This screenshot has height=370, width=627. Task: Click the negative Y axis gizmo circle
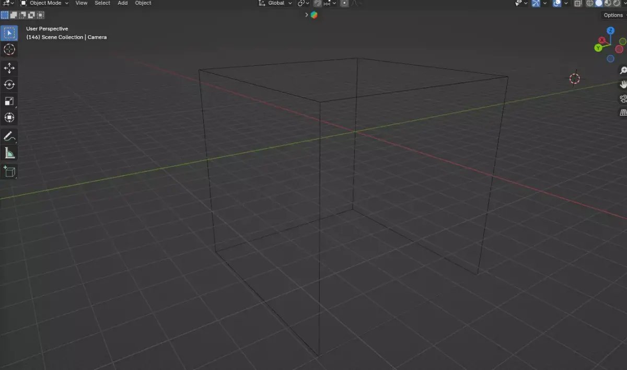pyautogui.click(x=622, y=41)
